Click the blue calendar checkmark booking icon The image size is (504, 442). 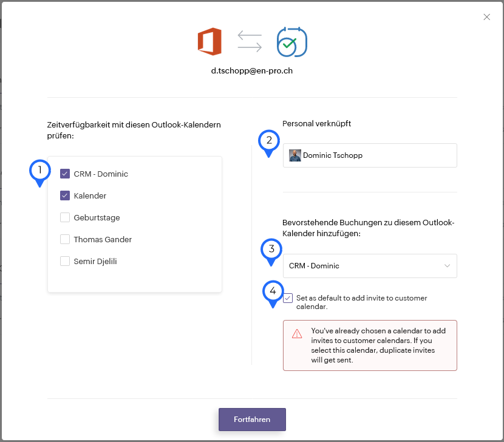(292, 42)
